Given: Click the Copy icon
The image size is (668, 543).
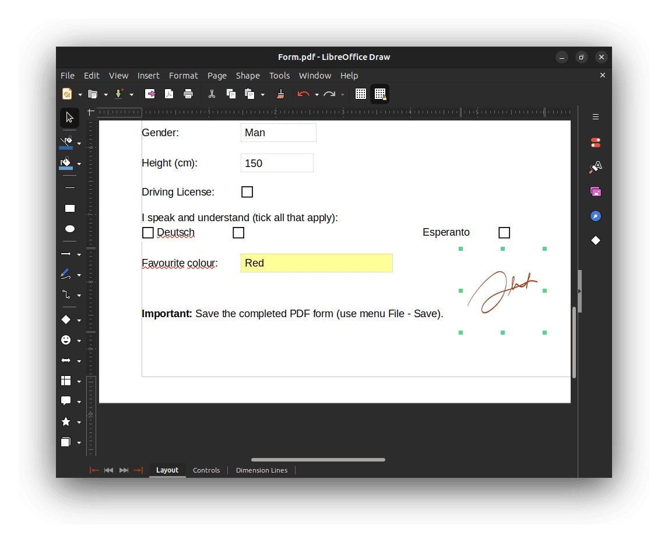Looking at the screenshot, I should (231, 94).
